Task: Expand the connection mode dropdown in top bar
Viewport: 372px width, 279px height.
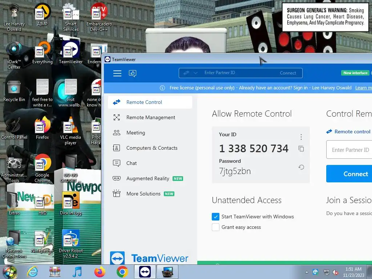Action: (x=195, y=73)
